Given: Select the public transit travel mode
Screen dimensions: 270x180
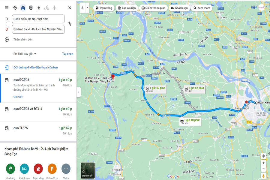Looking at the screenshot, I should [x=31, y=8].
